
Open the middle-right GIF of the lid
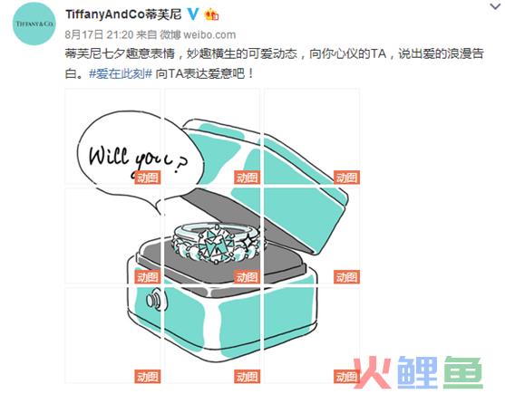click(312, 236)
